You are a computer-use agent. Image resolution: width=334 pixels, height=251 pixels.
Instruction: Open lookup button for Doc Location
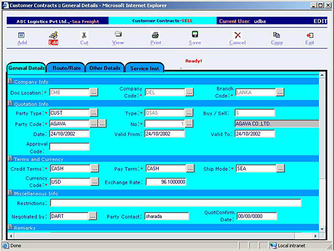94,92
